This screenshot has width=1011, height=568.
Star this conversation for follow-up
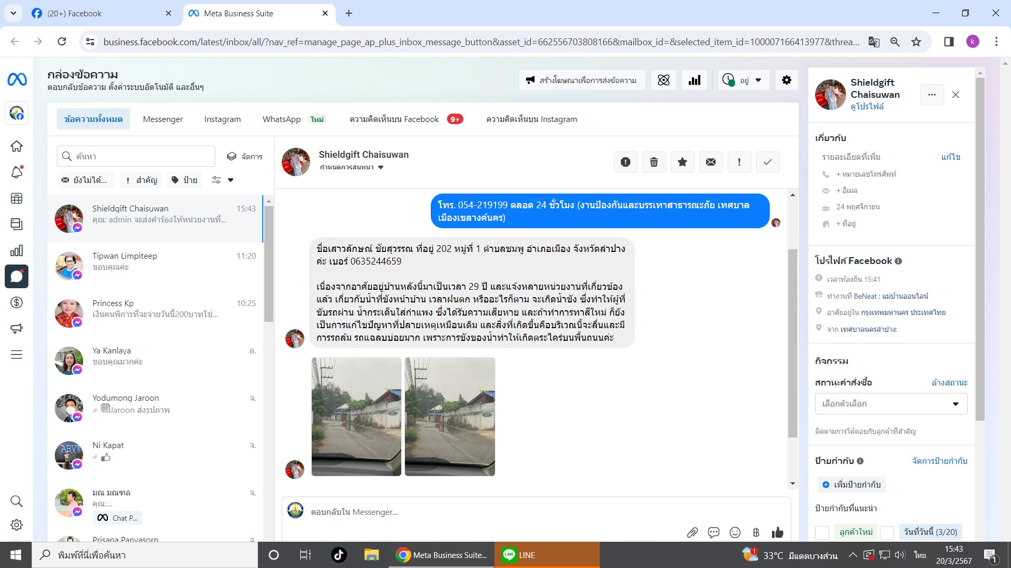coord(682,162)
